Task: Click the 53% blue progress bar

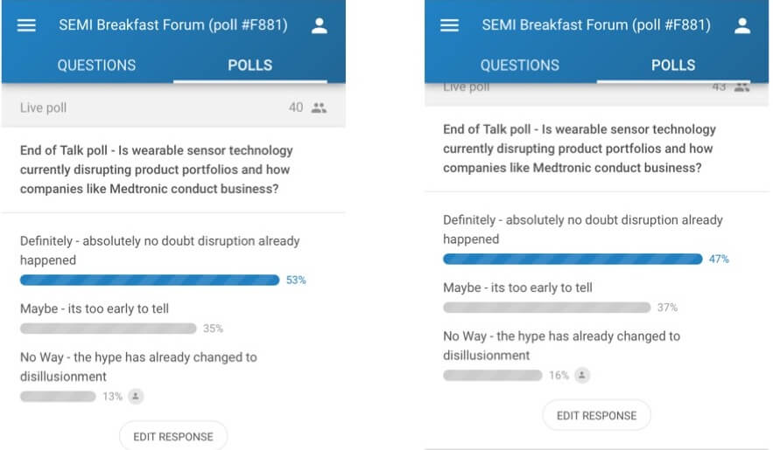Action: tap(149, 280)
